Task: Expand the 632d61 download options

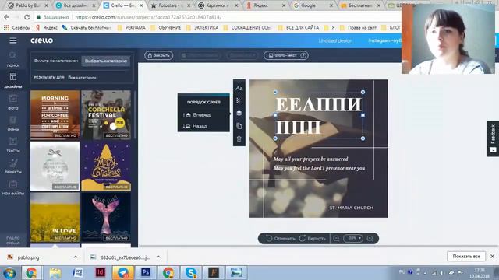Action: (158, 257)
